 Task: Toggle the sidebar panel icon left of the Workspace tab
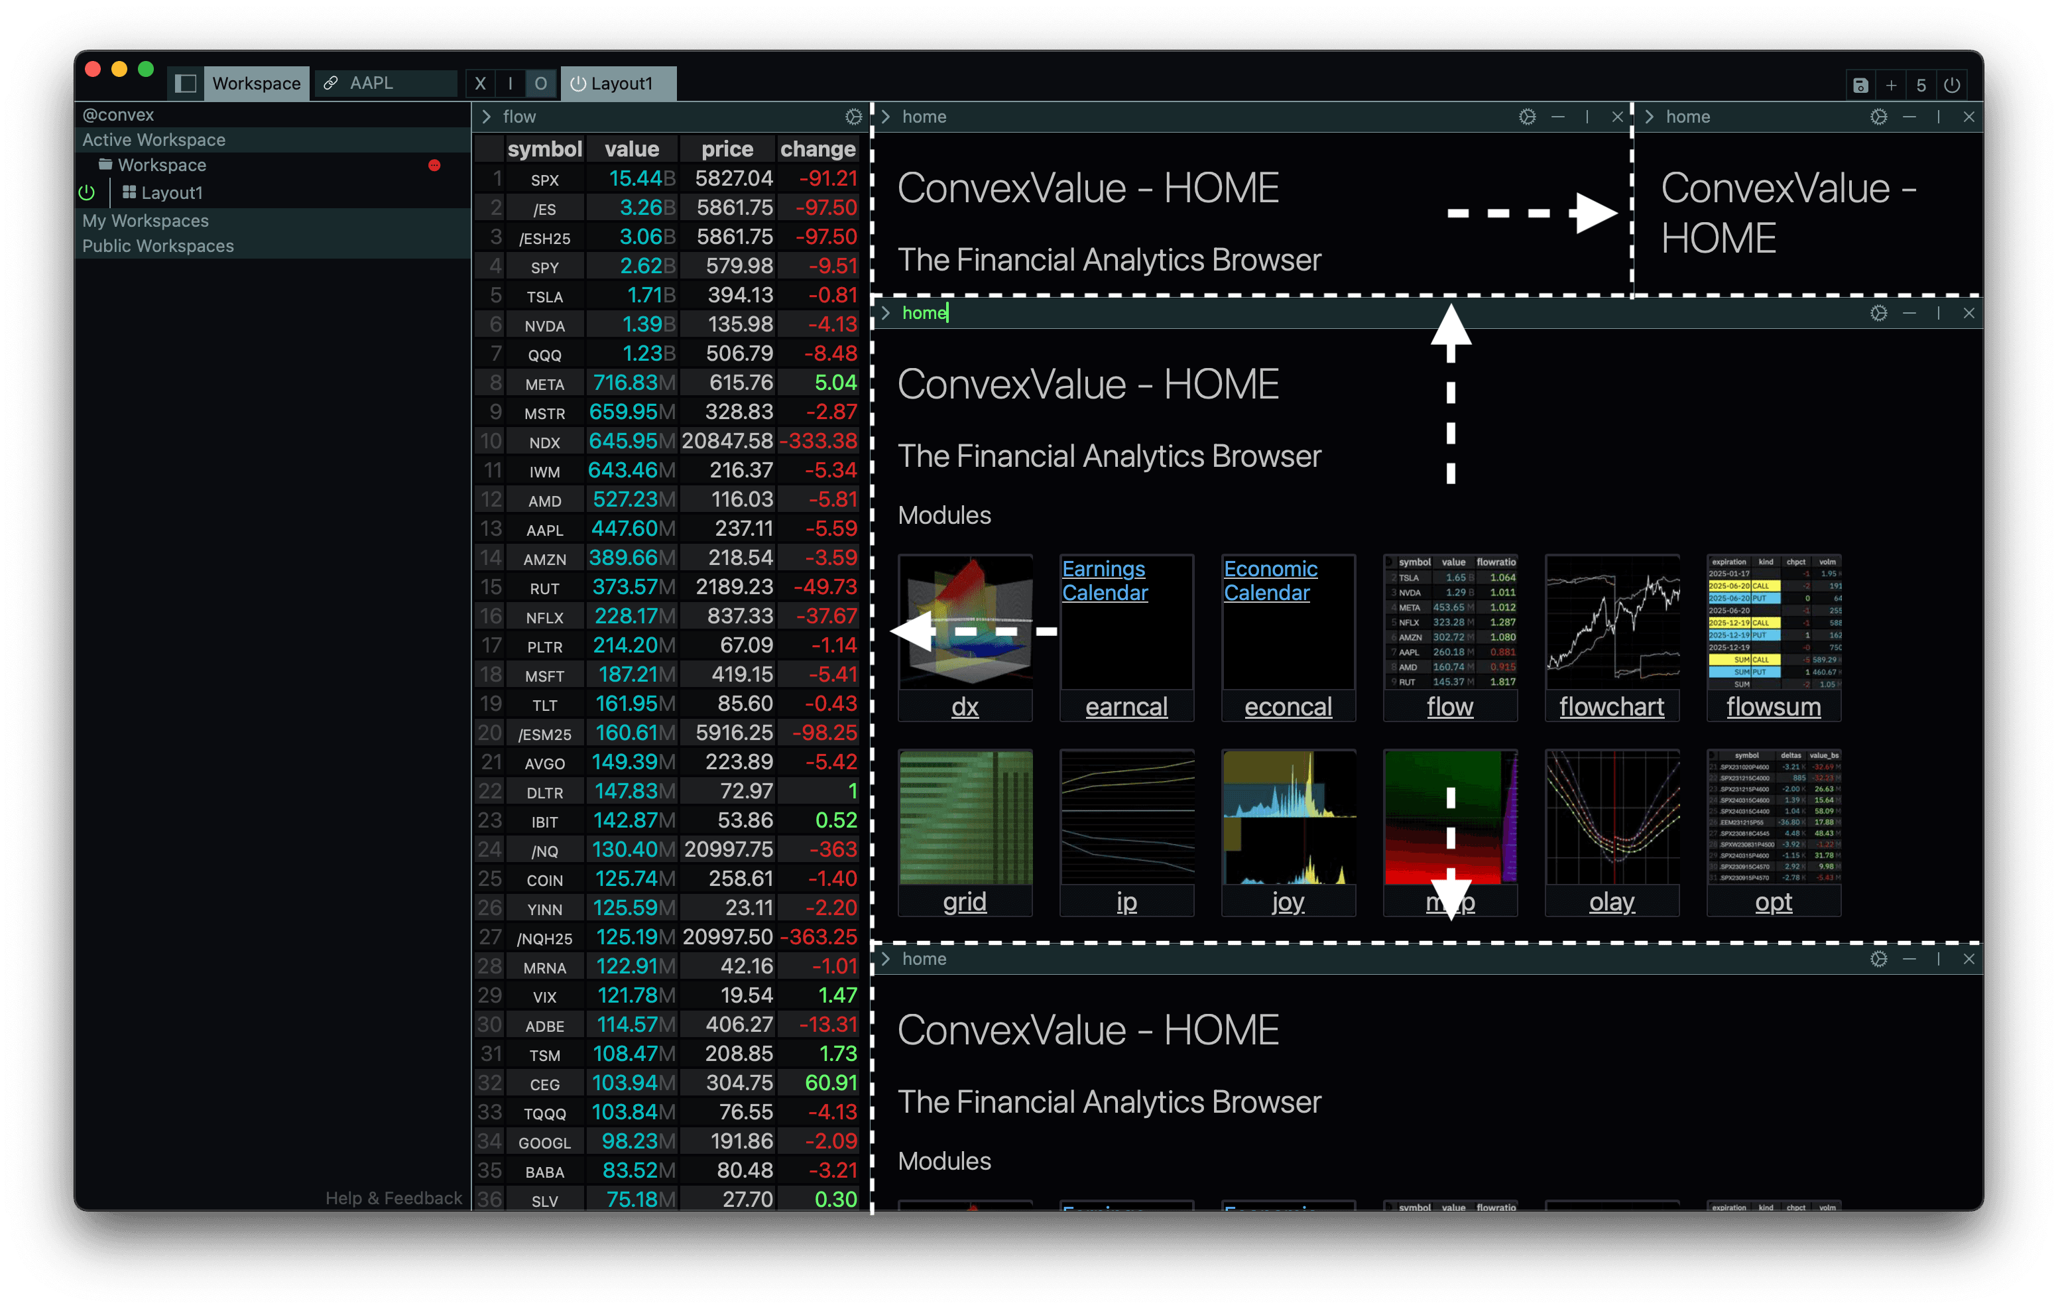186,83
